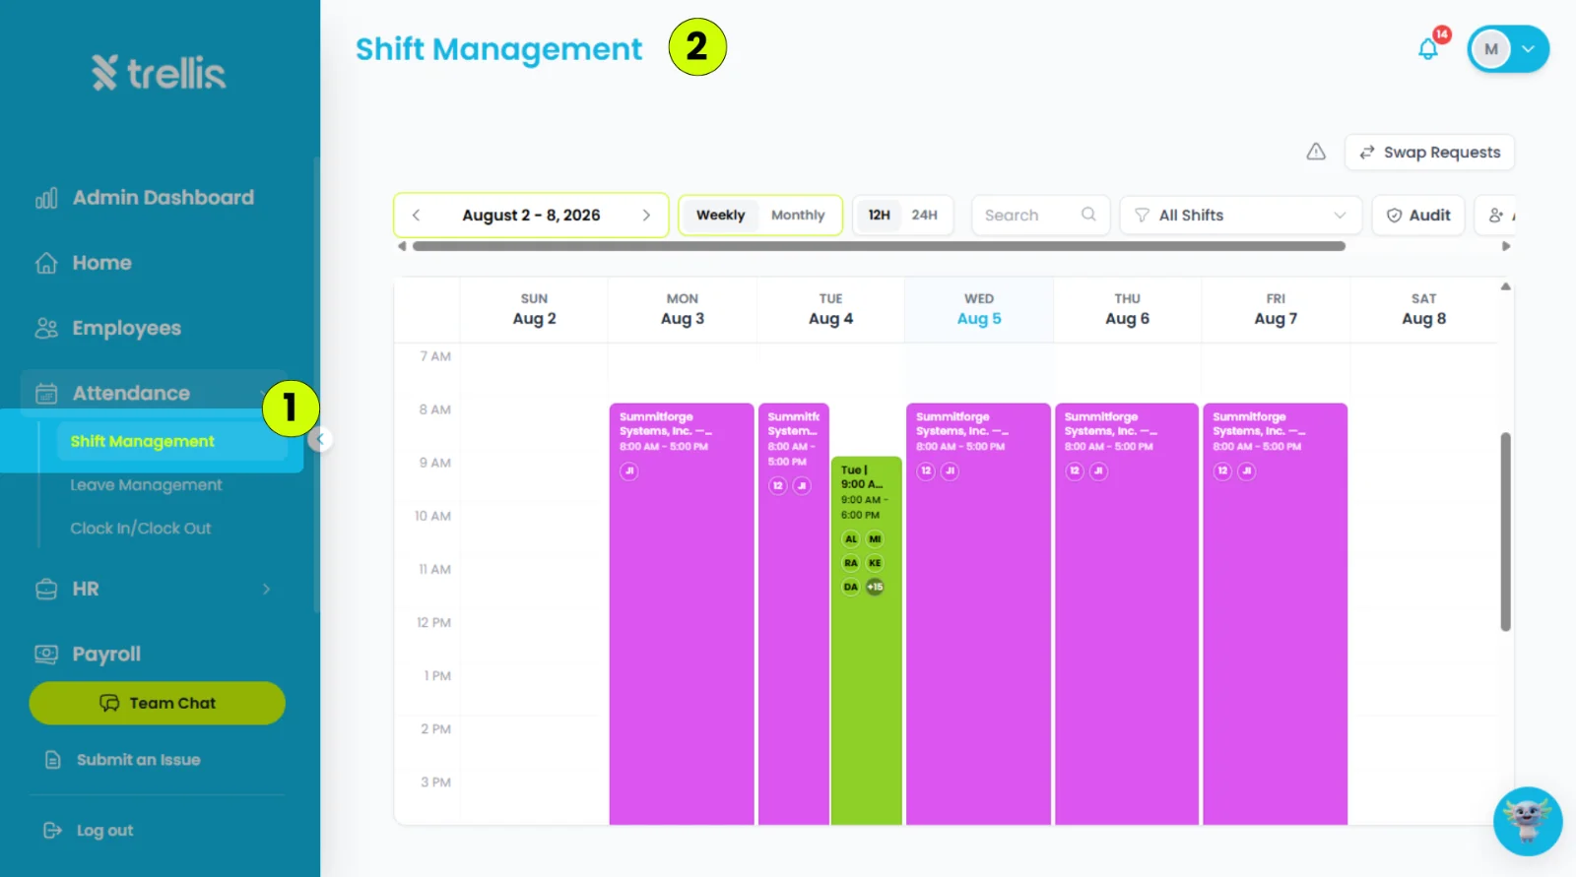Open the notifications bell

(1428, 48)
